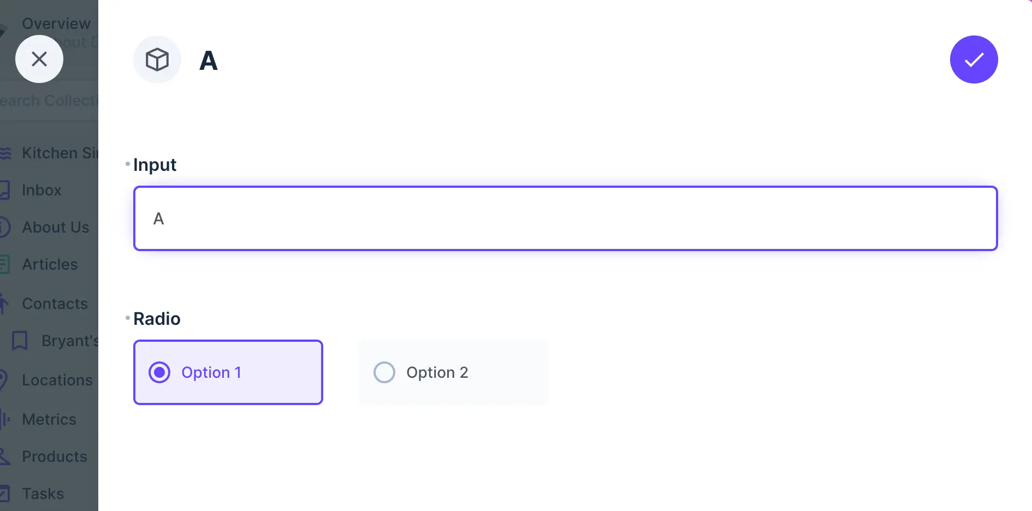Select the Option 2 radio button
The height and width of the screenshot is (511, 1032).
pyautogui.click(x=384, y=372)
